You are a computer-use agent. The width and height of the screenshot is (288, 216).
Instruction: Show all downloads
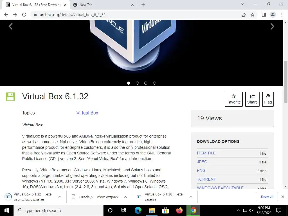267,197
